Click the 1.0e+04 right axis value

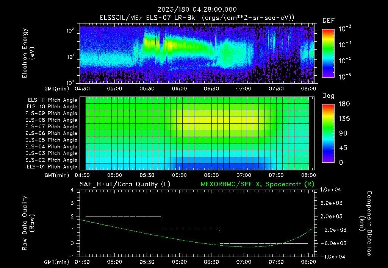click(x=330, y=190)
